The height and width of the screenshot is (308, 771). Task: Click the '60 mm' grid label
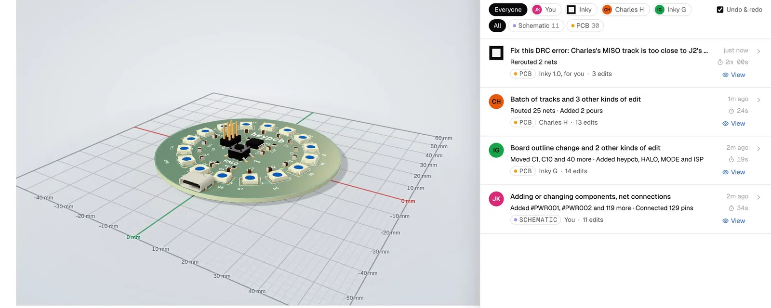click(x=443, y=138)
